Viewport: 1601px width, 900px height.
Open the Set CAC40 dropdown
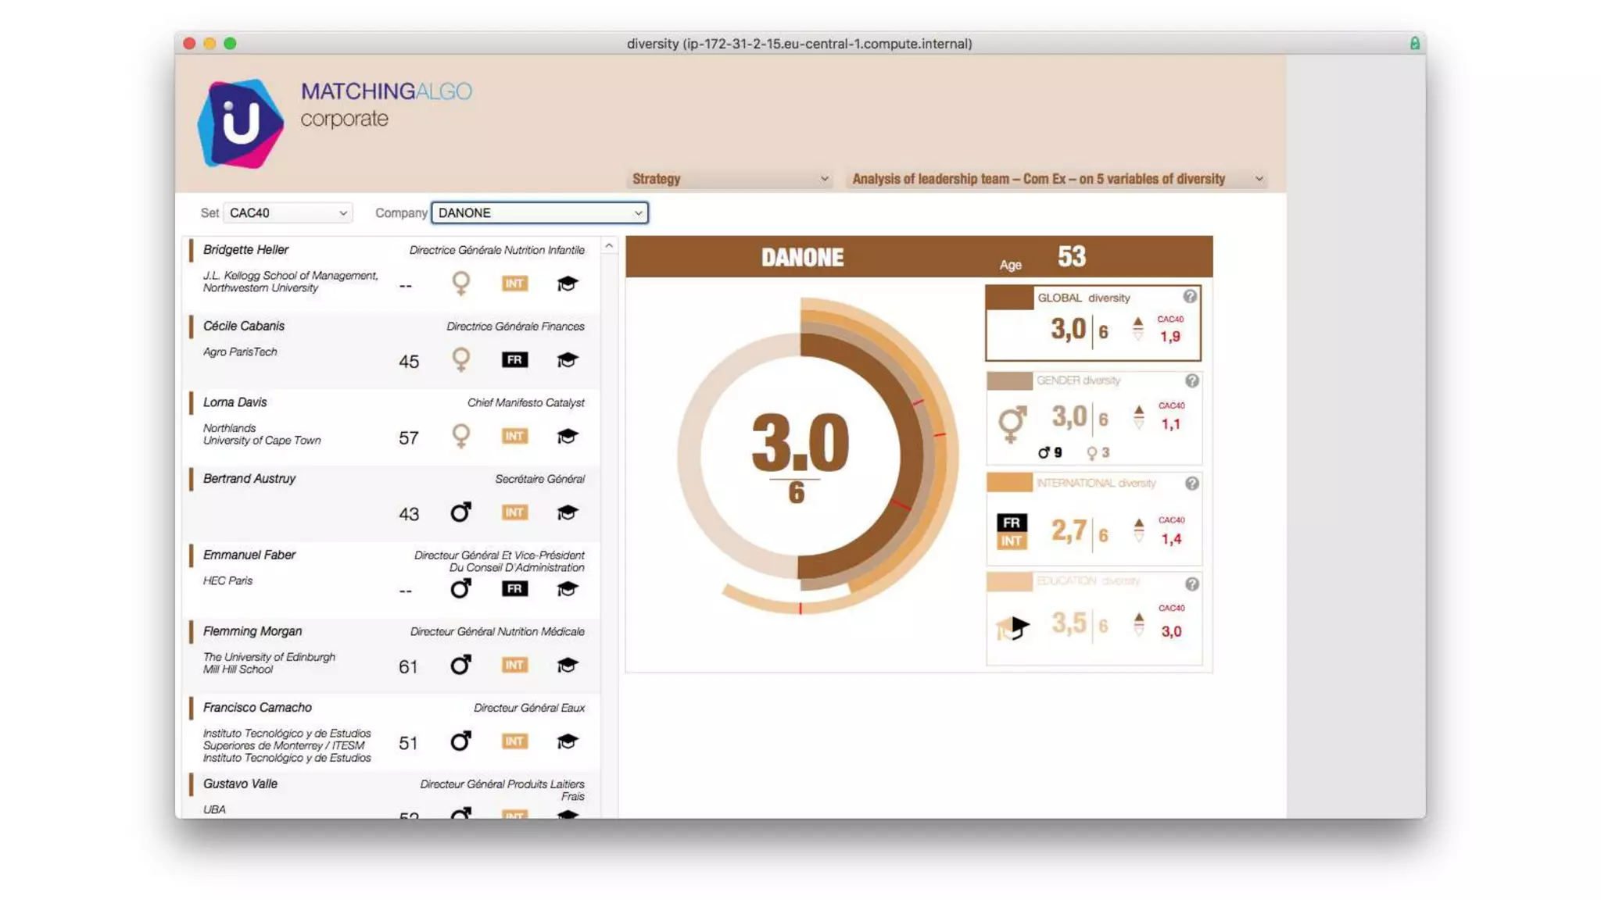tap(288, 212)
